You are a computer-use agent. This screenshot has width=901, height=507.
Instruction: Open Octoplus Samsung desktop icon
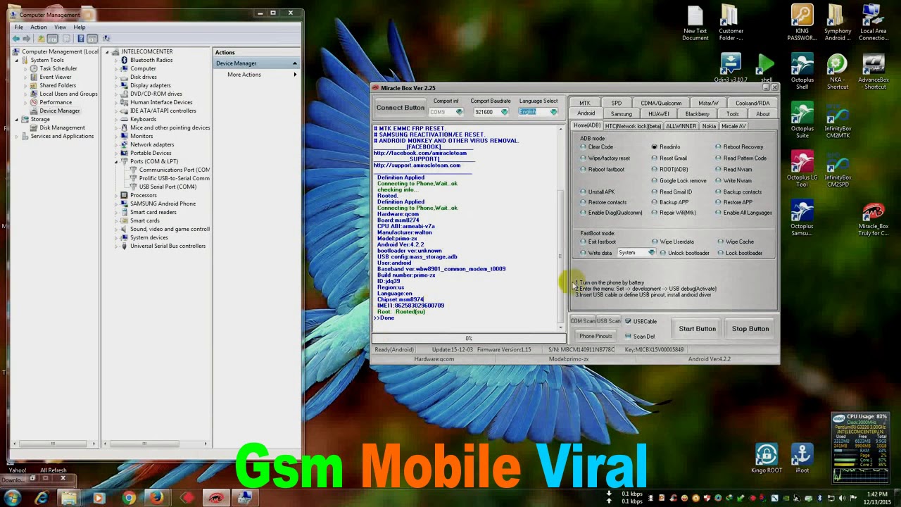pyautogui.click(x=802, y=218)
